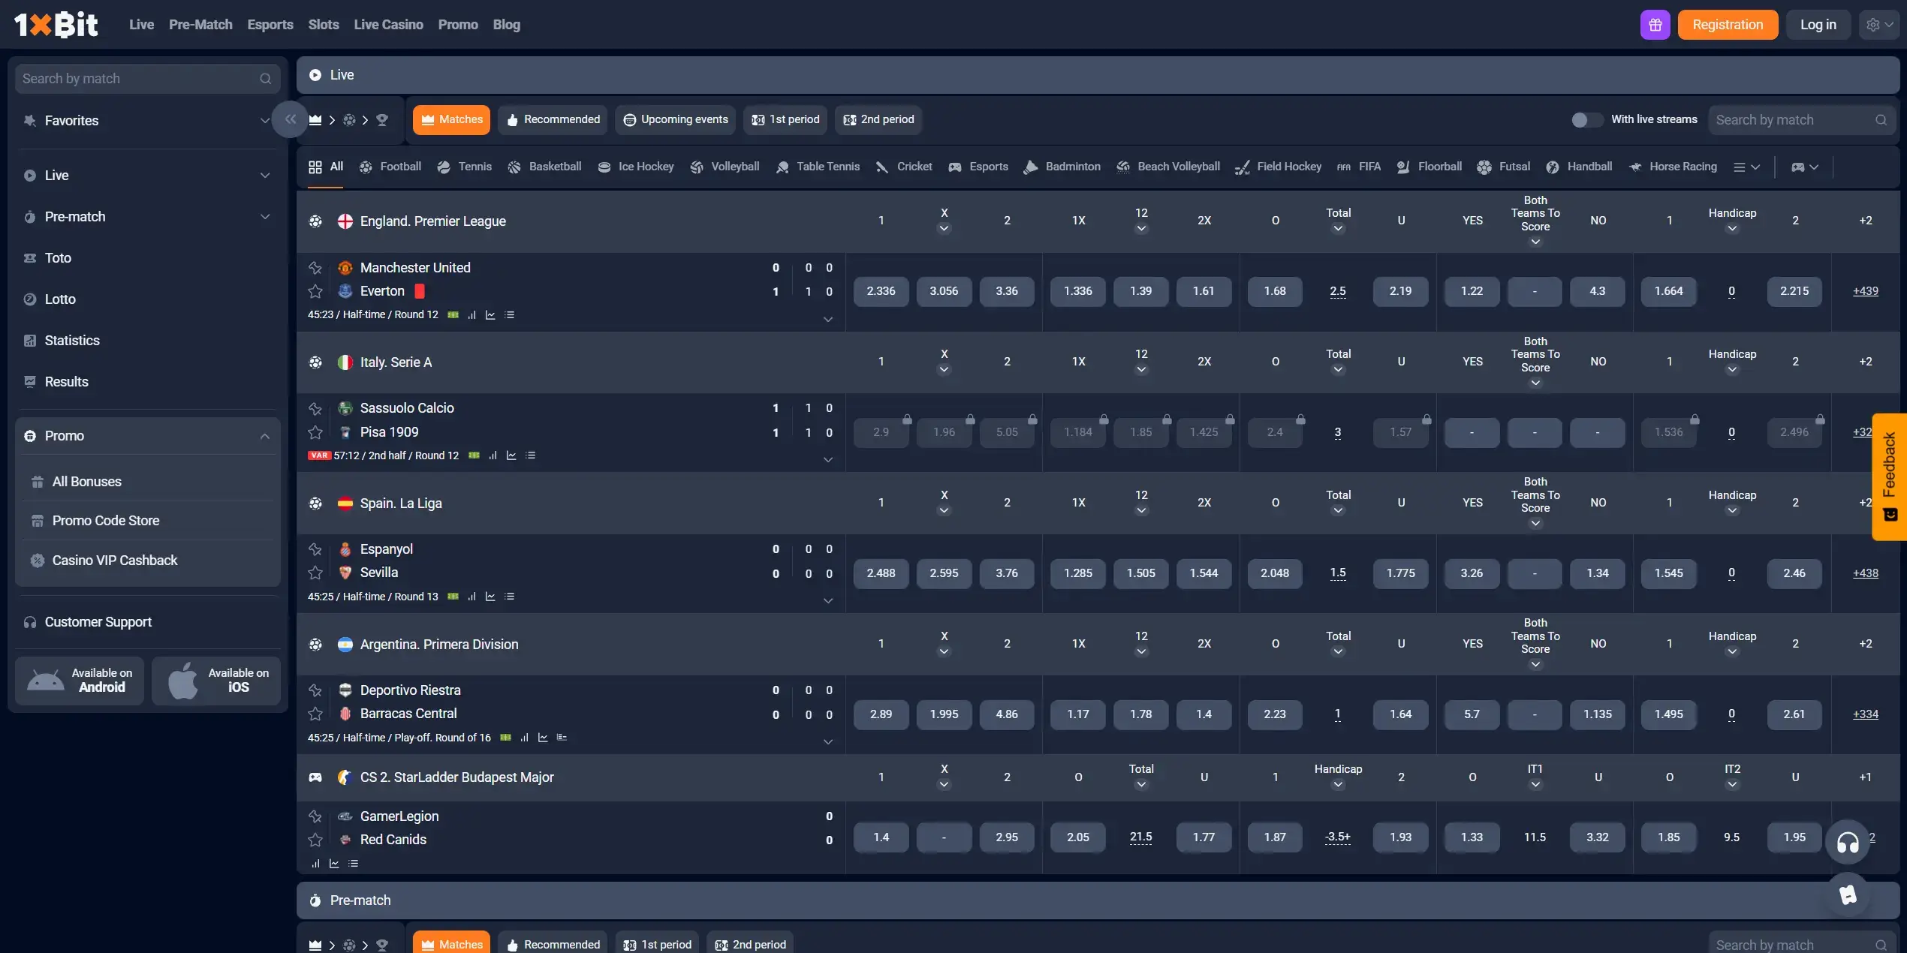Click the customer support headset icon
Screen dimensions: 1907x953
1847,842
